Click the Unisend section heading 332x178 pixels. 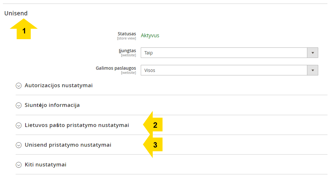tap(16, 13)
